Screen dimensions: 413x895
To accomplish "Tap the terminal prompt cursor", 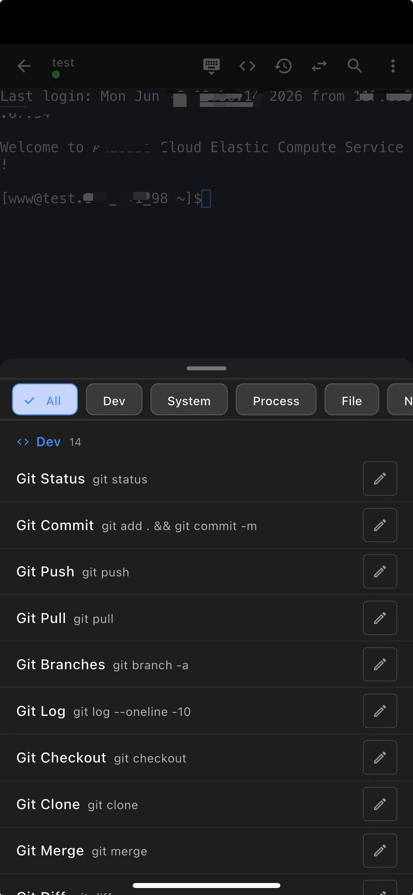I will pyautogui.click(x=206, y=199).
